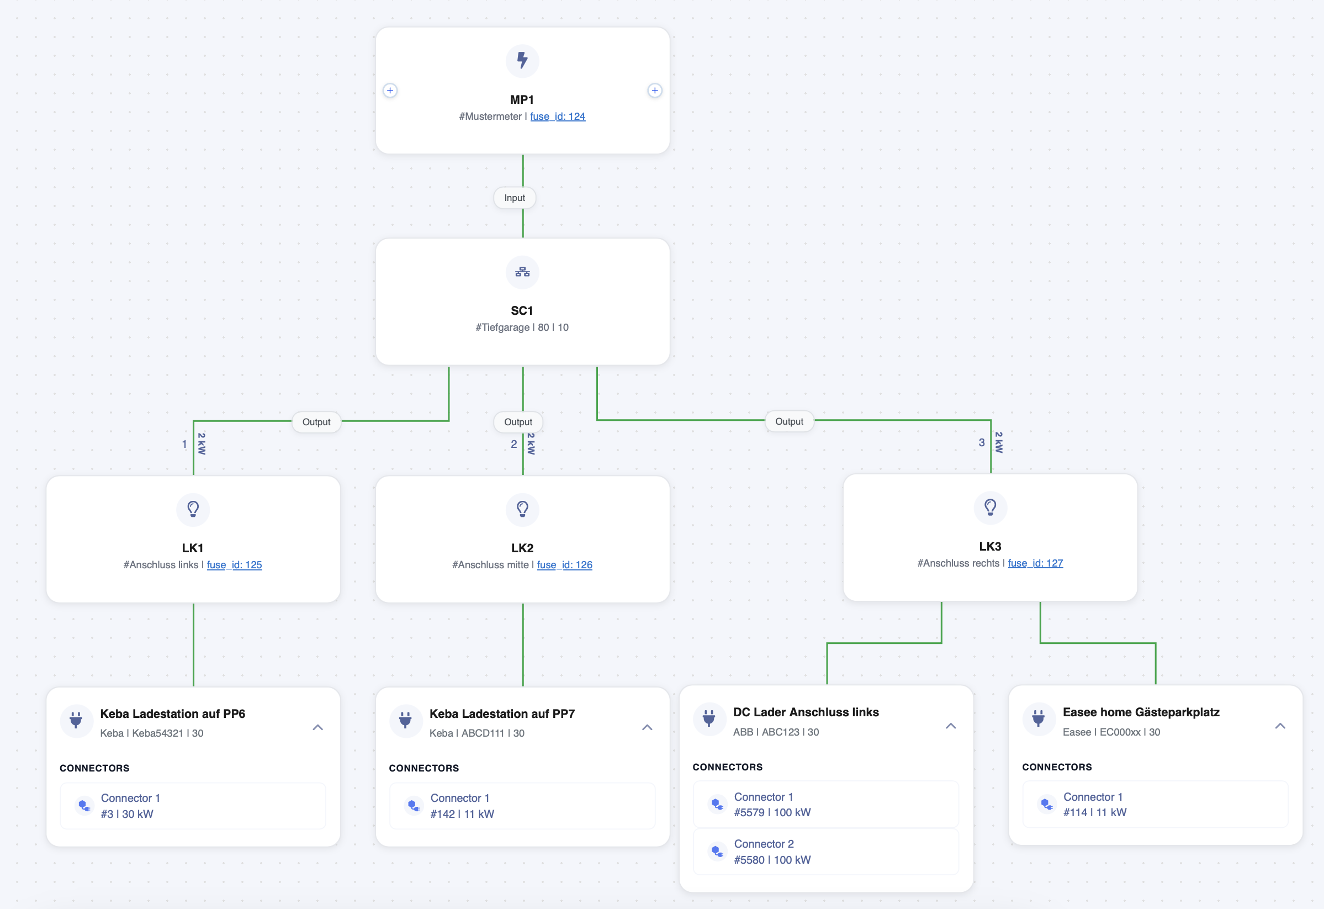
Task: Collapse Keba Ladestation auf PP6 card
Action: click(x=318, y=727)
